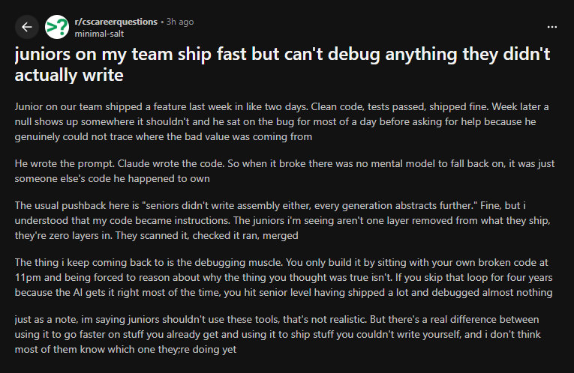Click the back arrow button
Screen dimensions: 574x373
point(27,27)
